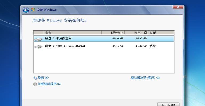Open 加载驱动程序(L) to load drivers

pyautogui.click(x=49, y=84)
